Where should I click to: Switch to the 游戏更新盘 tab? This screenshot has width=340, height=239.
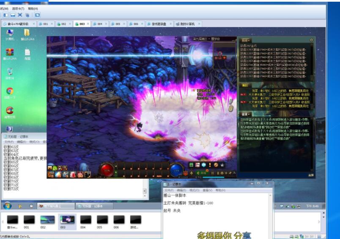tap(159, 24)
